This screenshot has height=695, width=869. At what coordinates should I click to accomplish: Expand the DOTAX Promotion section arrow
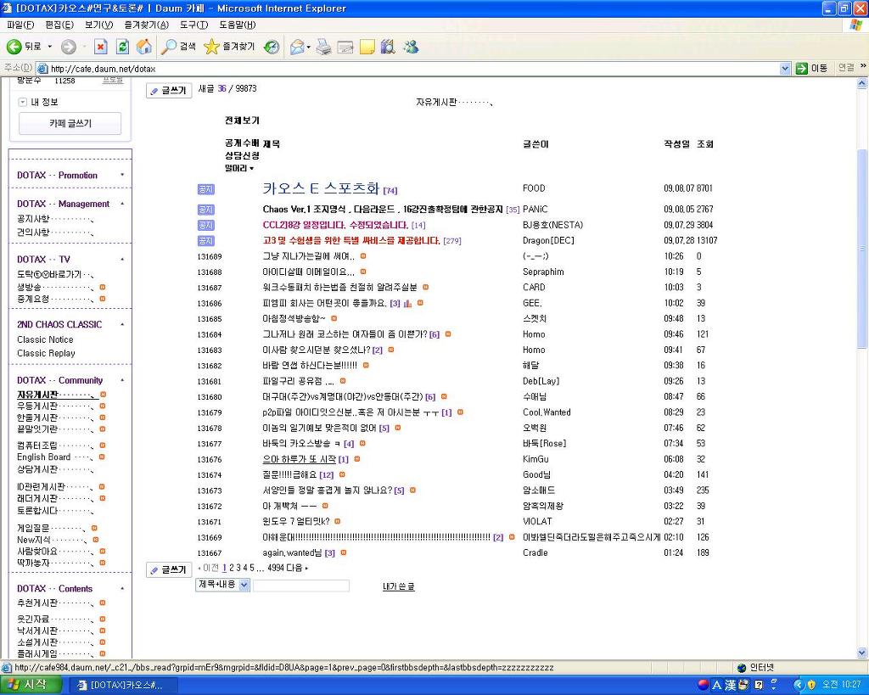click(122, 175)
